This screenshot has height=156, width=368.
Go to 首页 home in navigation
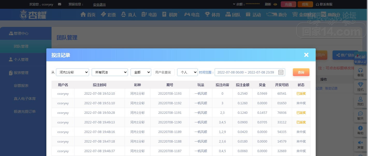tap(88, 15)
